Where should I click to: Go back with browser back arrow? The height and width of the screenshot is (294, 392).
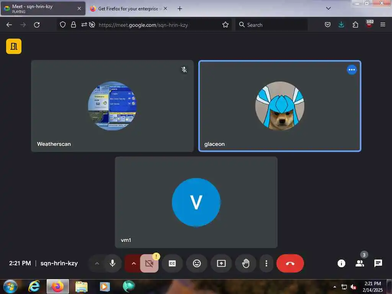click(x=9, y=25)
